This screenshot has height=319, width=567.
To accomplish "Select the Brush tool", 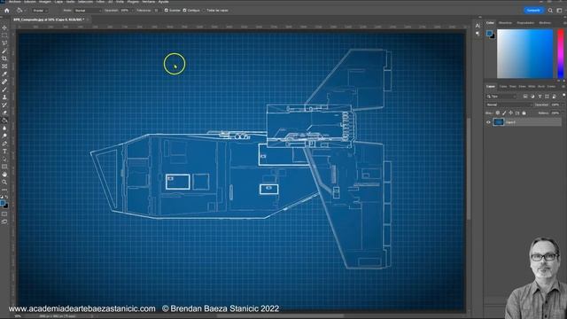I will click(x=4, y=89).
